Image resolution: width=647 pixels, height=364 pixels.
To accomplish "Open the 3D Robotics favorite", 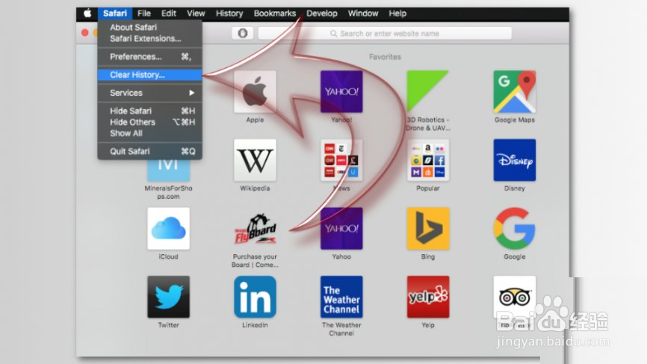I will pyautogui.click(x=428, y=92).
